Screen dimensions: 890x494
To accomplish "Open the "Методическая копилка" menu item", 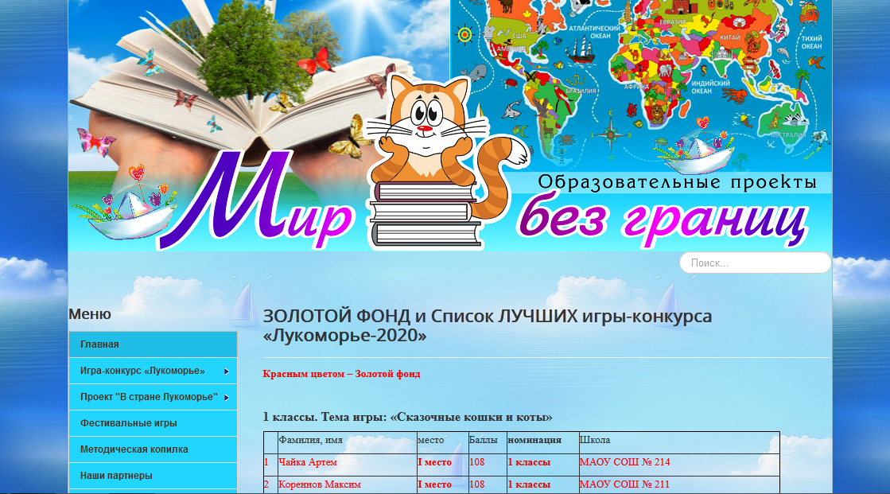I will pos(134,449).
